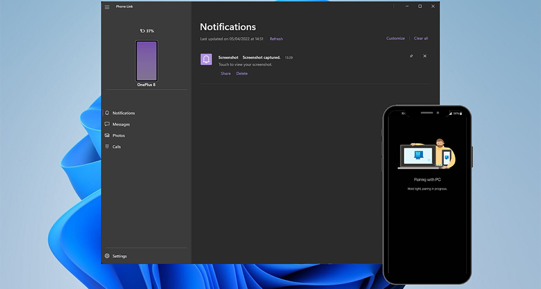
Task: Click the 13:29 notification timestamp
Action: click(x=289, y=58)
